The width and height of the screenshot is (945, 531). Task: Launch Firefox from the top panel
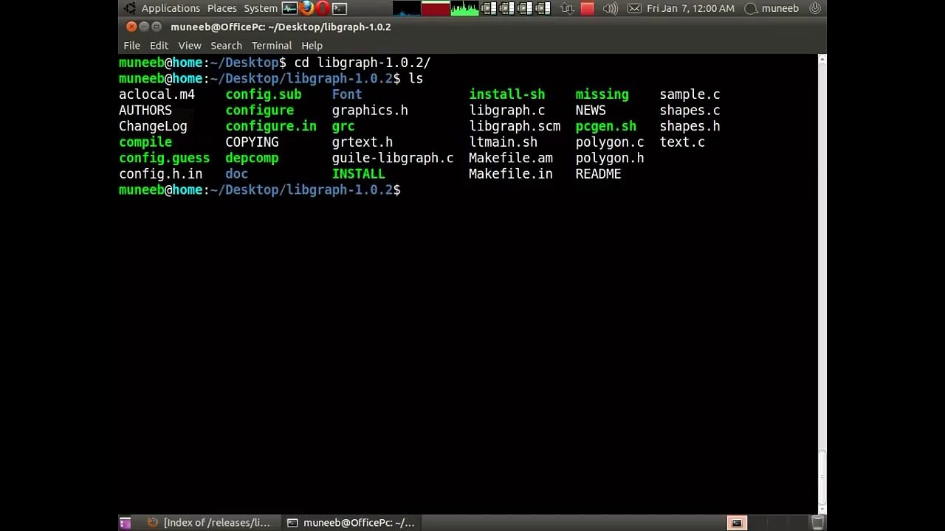point(306,8)
